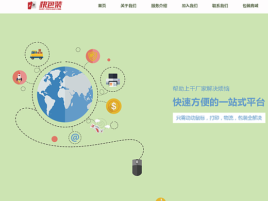Go to 关于我们 page
This screenshot has width=268, height=201.
(128, 6)
